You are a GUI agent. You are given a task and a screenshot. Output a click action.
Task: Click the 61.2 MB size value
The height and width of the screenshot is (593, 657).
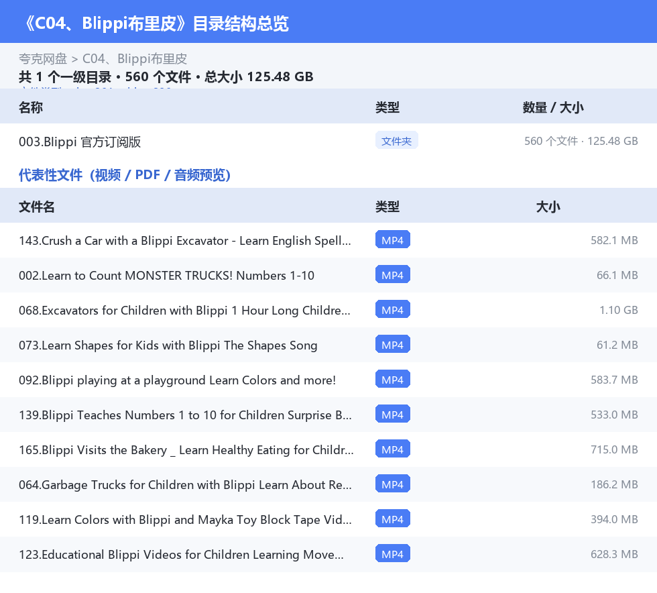point(617,345)
